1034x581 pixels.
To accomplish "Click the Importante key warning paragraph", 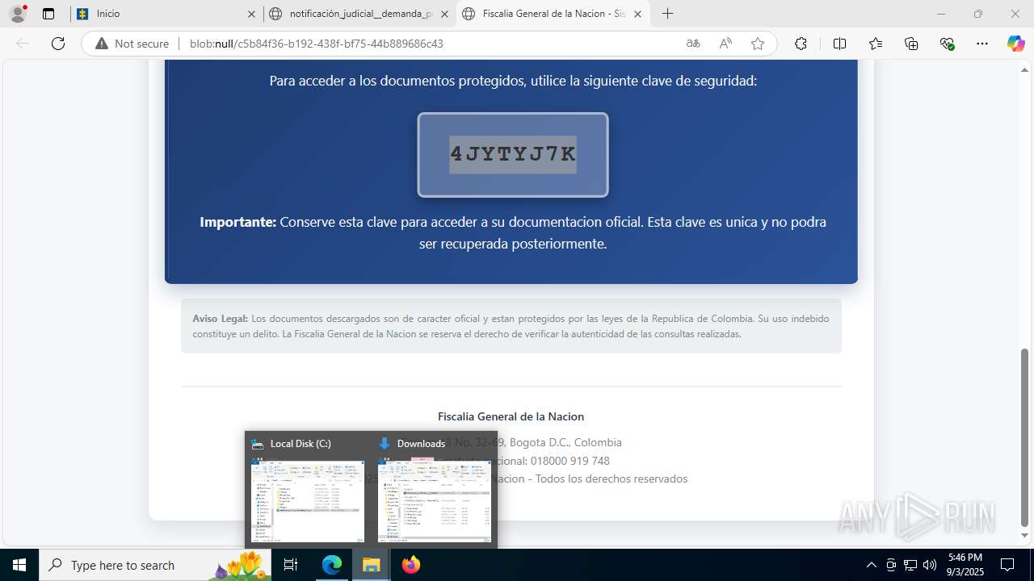I will click(x=513, y=232).
